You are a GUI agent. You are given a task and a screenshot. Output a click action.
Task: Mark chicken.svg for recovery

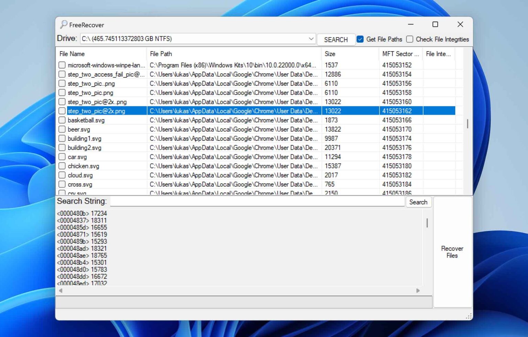pos(62,166)
